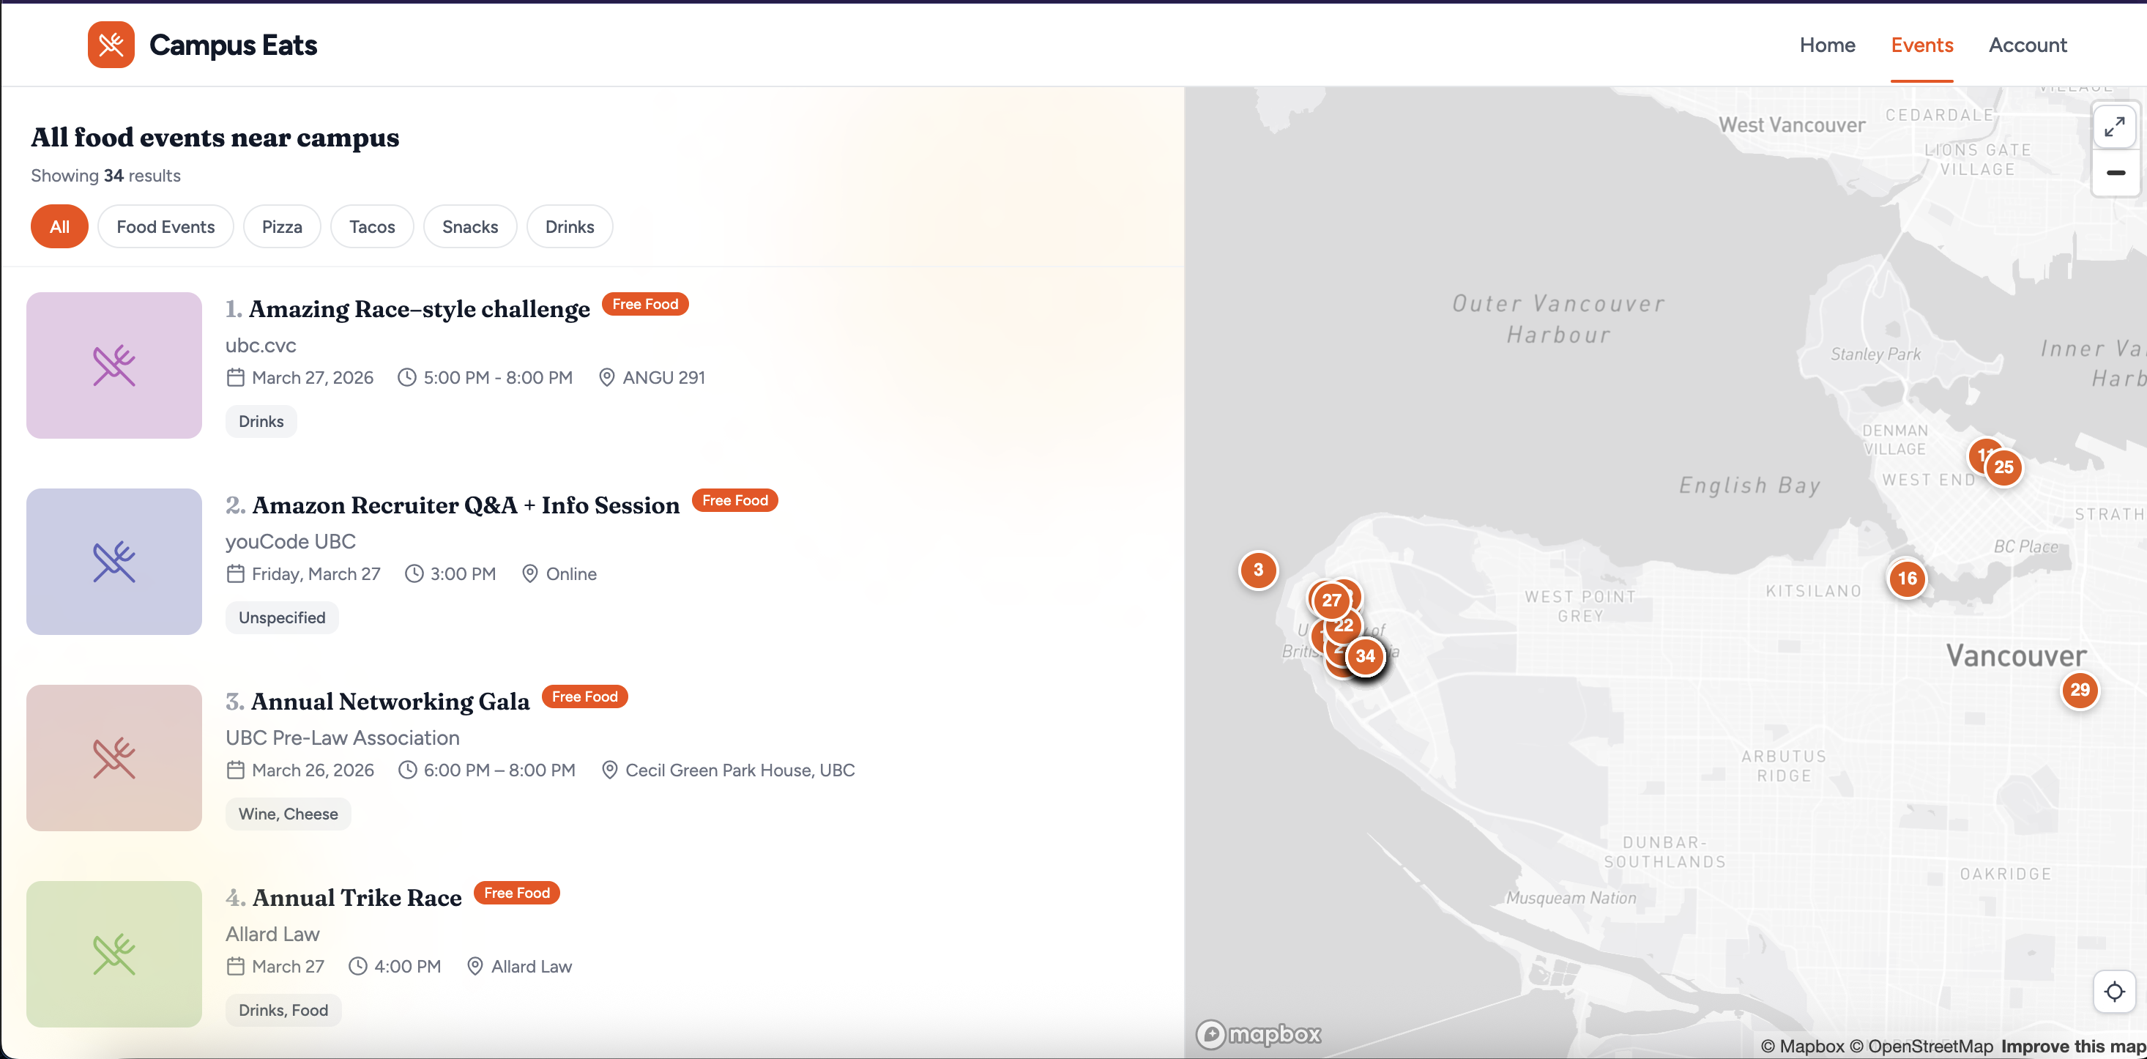Enable the Pizza filter chip
This screenshot has height=1059, width=2147.
tap(282, 227)
